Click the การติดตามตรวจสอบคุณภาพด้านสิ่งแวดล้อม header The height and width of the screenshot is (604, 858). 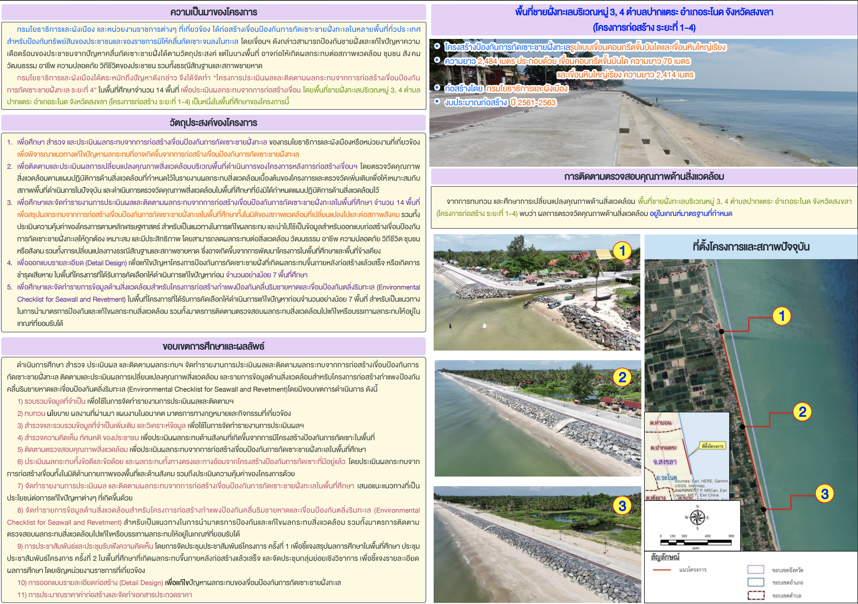[644, 176]
